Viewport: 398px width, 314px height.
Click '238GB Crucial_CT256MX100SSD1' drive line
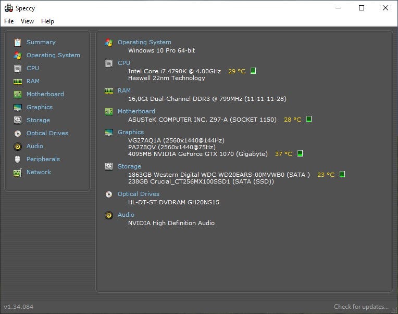pos(201,181)
